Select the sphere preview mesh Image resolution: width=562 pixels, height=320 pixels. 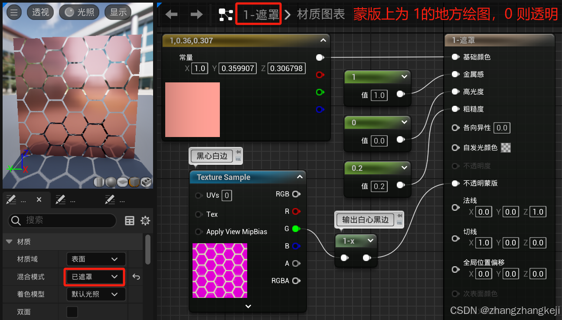coord(111,182)
